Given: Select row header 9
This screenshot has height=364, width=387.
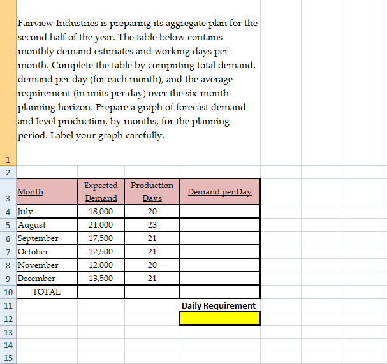Looking at the screenshot, I should pos(8,279).
